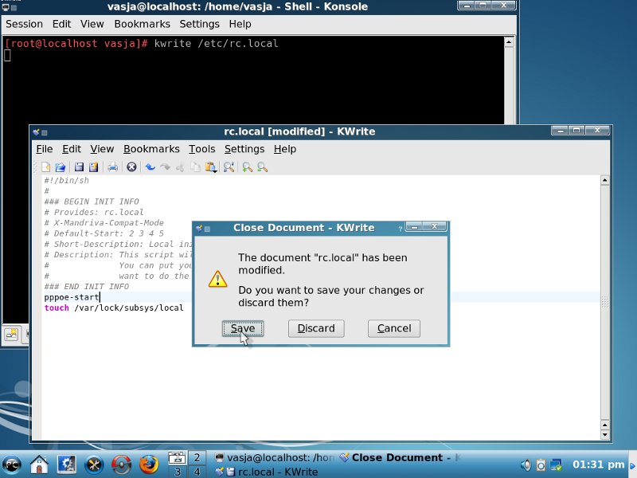Open the paste dropdown toolbar icon
Image resolution: width=637 pixels, height=478 pixels.
click(211, 167)
